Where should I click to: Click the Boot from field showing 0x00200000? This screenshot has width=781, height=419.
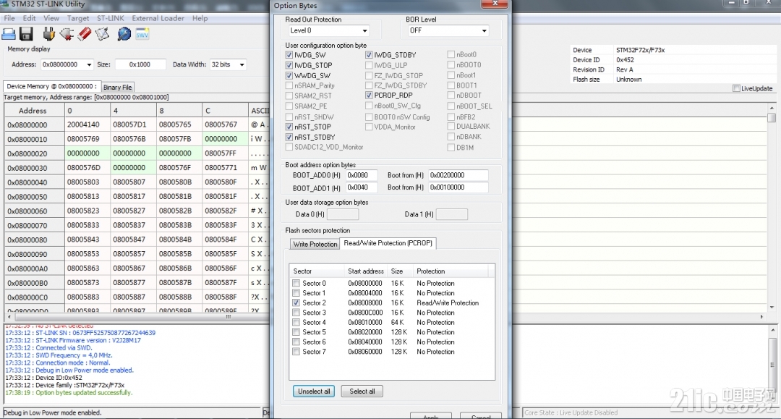[x=458, y=175]
